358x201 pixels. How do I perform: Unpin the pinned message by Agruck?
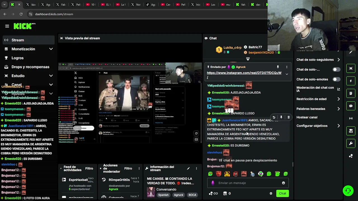point(278,67)
